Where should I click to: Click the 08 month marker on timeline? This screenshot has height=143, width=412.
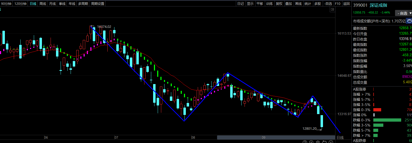pos(193,138)
